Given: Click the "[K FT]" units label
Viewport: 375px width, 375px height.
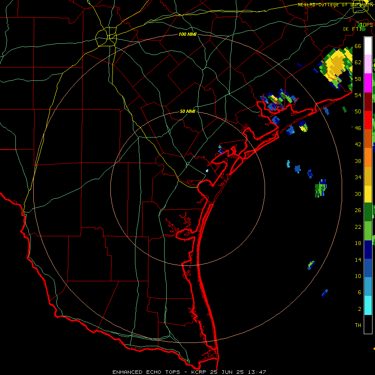Looking at the screenshot, I should point(352,29).
